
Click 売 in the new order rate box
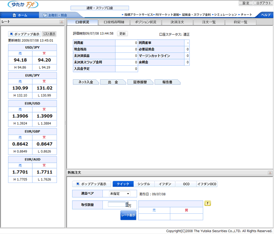[154, 210]
